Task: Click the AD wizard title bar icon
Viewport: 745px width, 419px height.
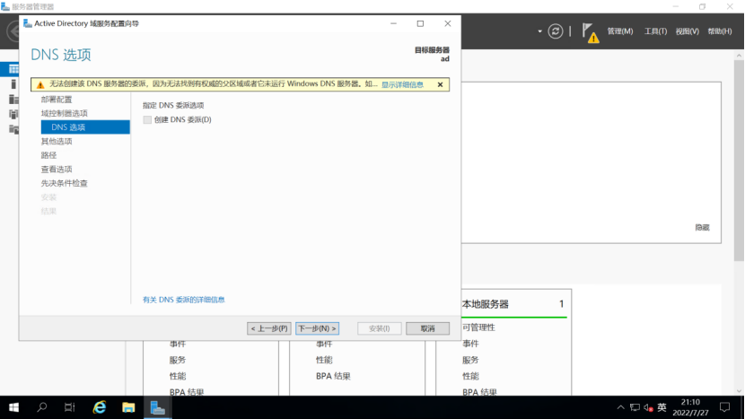Action: coord(28,23)
